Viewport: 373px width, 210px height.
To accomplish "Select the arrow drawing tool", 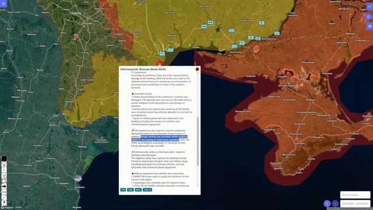I will tap(4, 186).
